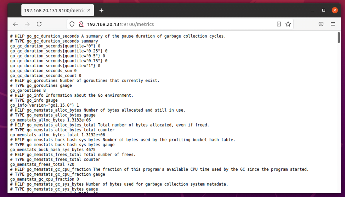The width and height of the screenshot is (345, 197).
Task: Click 'go_gc_duration_seconds_sum 0' line
Action: pyautogui.click(x=43, y=71)
